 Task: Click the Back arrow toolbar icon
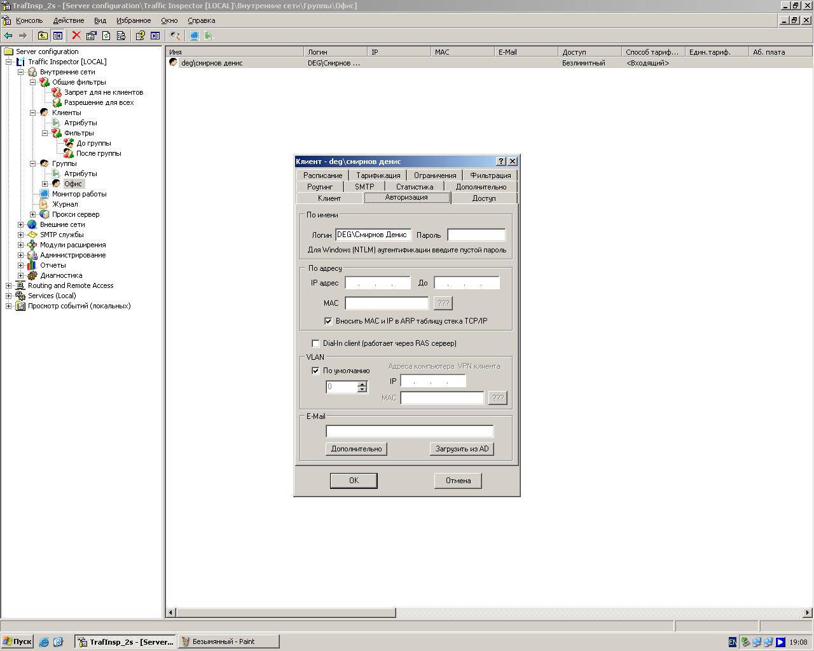pos(8,36)
